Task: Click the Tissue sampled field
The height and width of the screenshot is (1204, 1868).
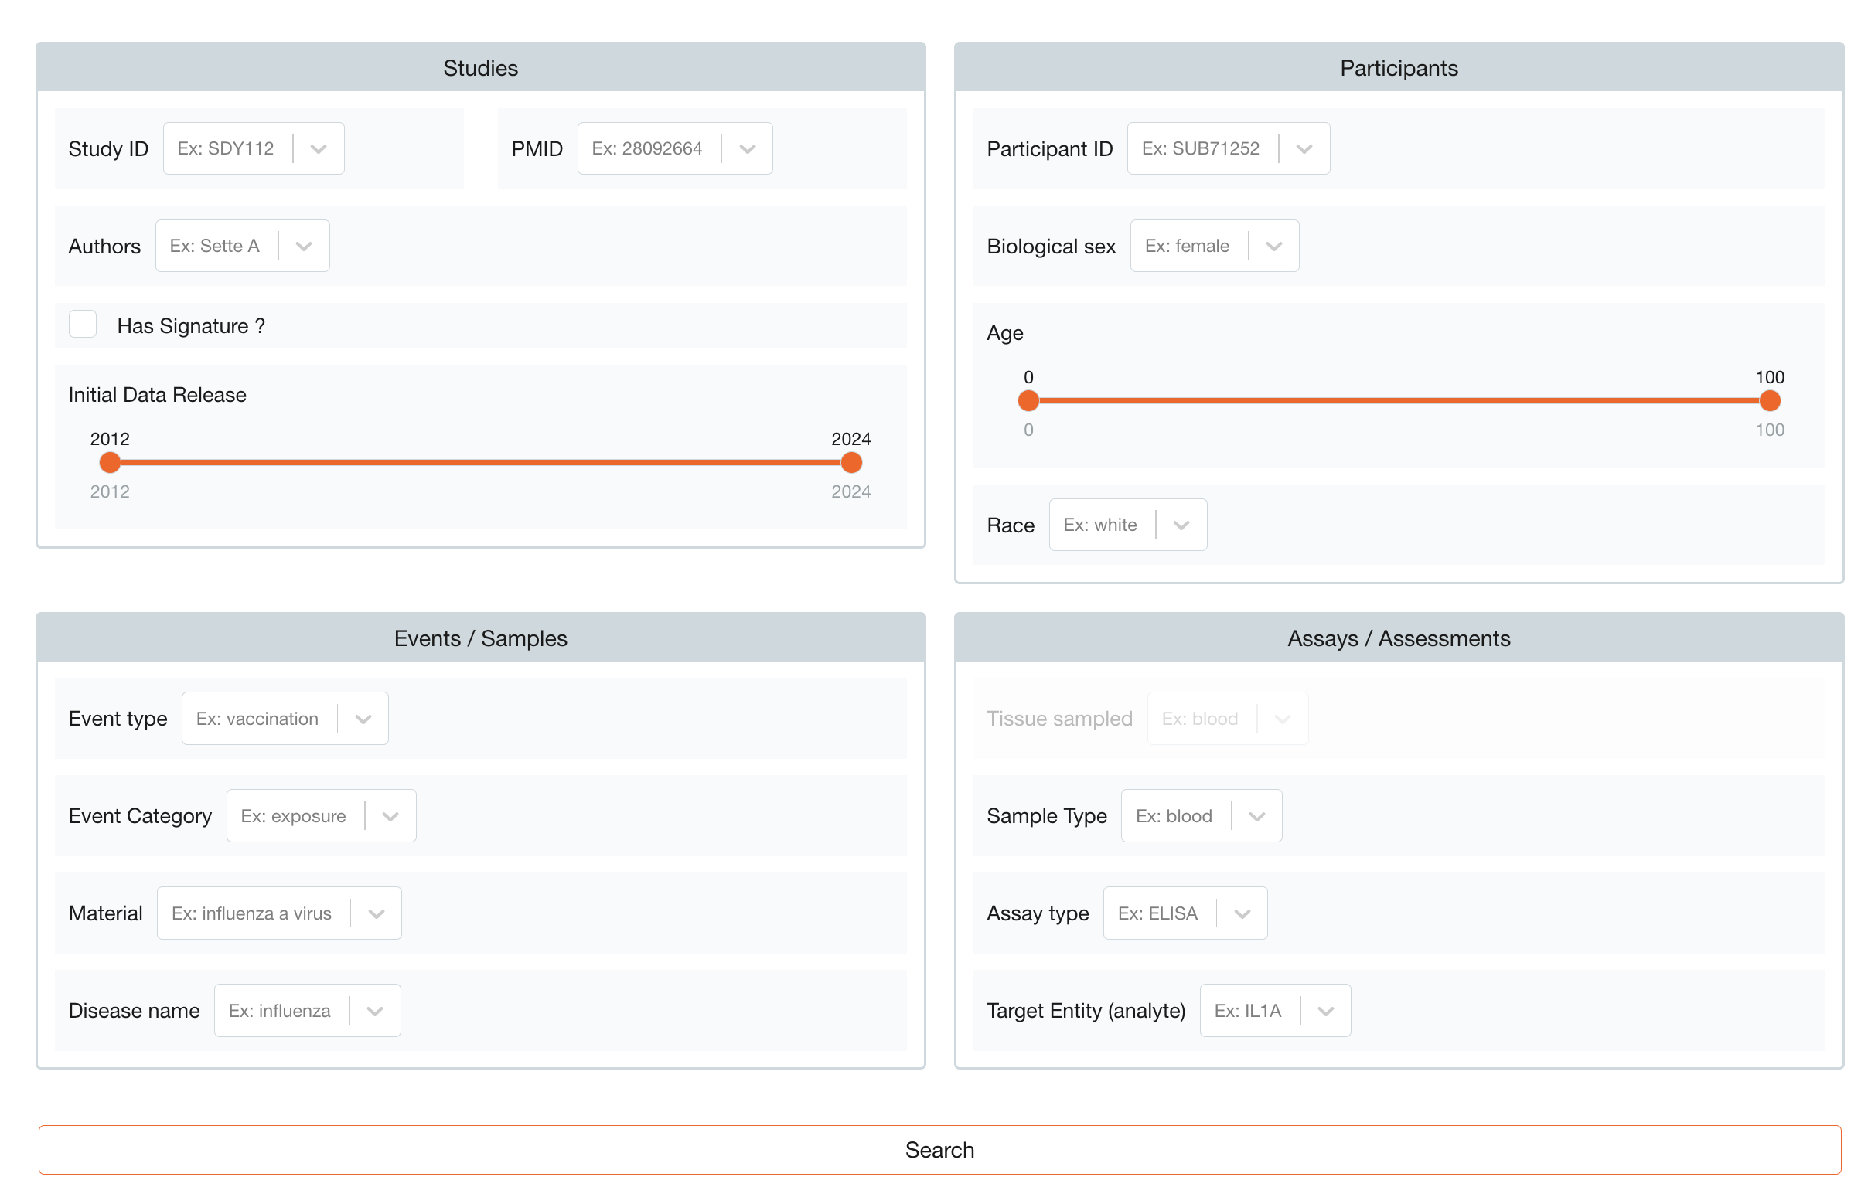Action: click(x=1227, y=719)
